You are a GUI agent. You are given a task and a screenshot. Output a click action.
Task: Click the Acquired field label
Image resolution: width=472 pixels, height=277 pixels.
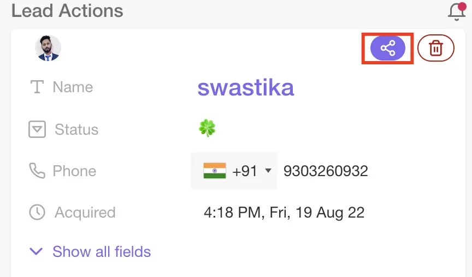pos(85,212)
